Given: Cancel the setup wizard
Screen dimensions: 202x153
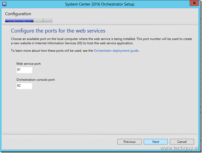Looking at the screenshot, I should point(182,142).
